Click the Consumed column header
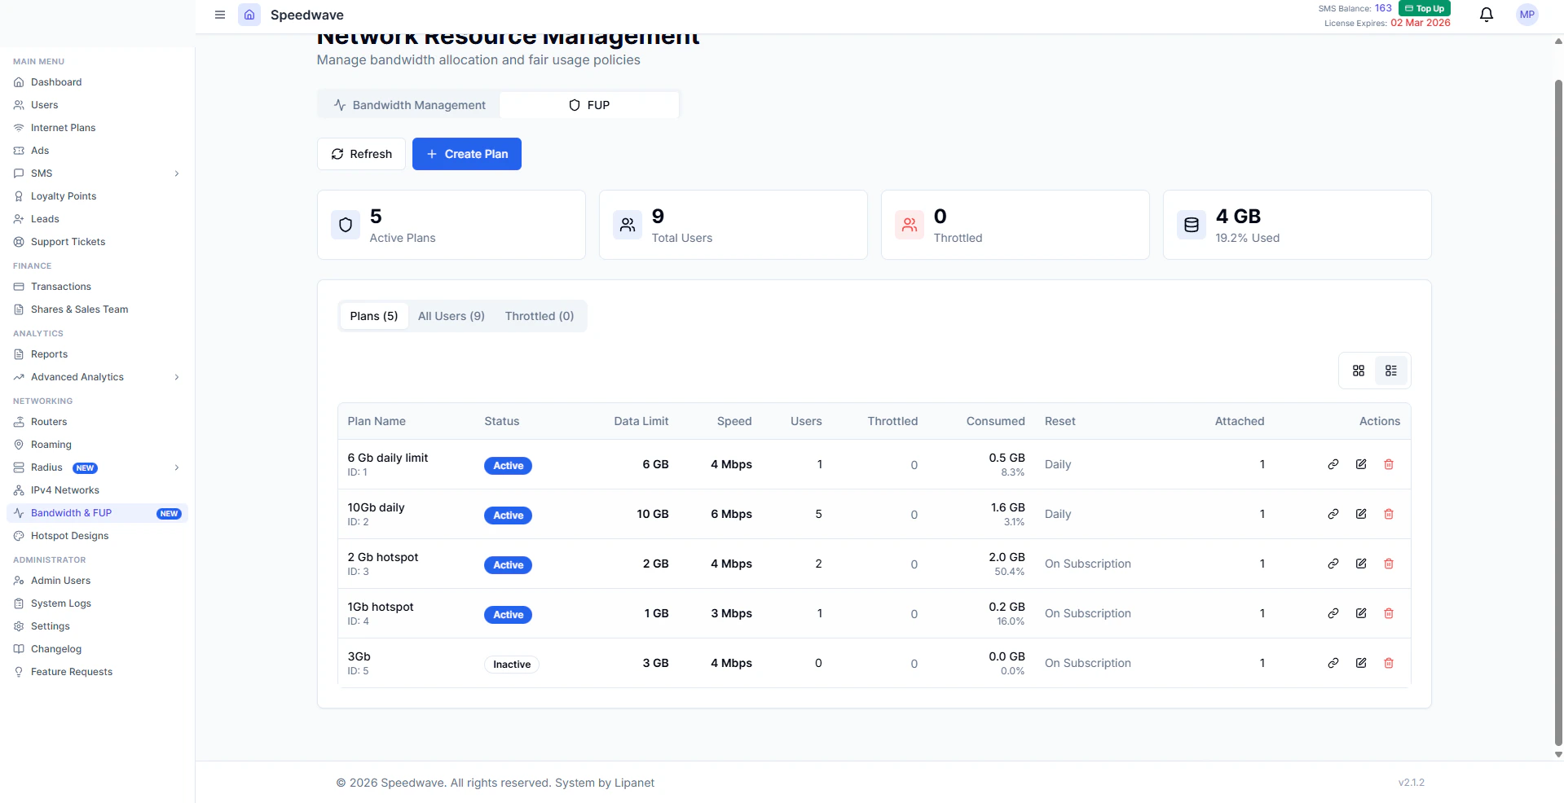1564x803 pixels. coord(996,421)
